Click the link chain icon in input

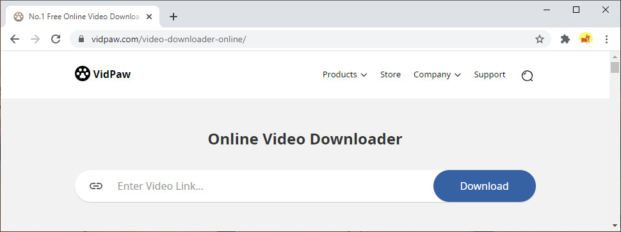point(96,186)
